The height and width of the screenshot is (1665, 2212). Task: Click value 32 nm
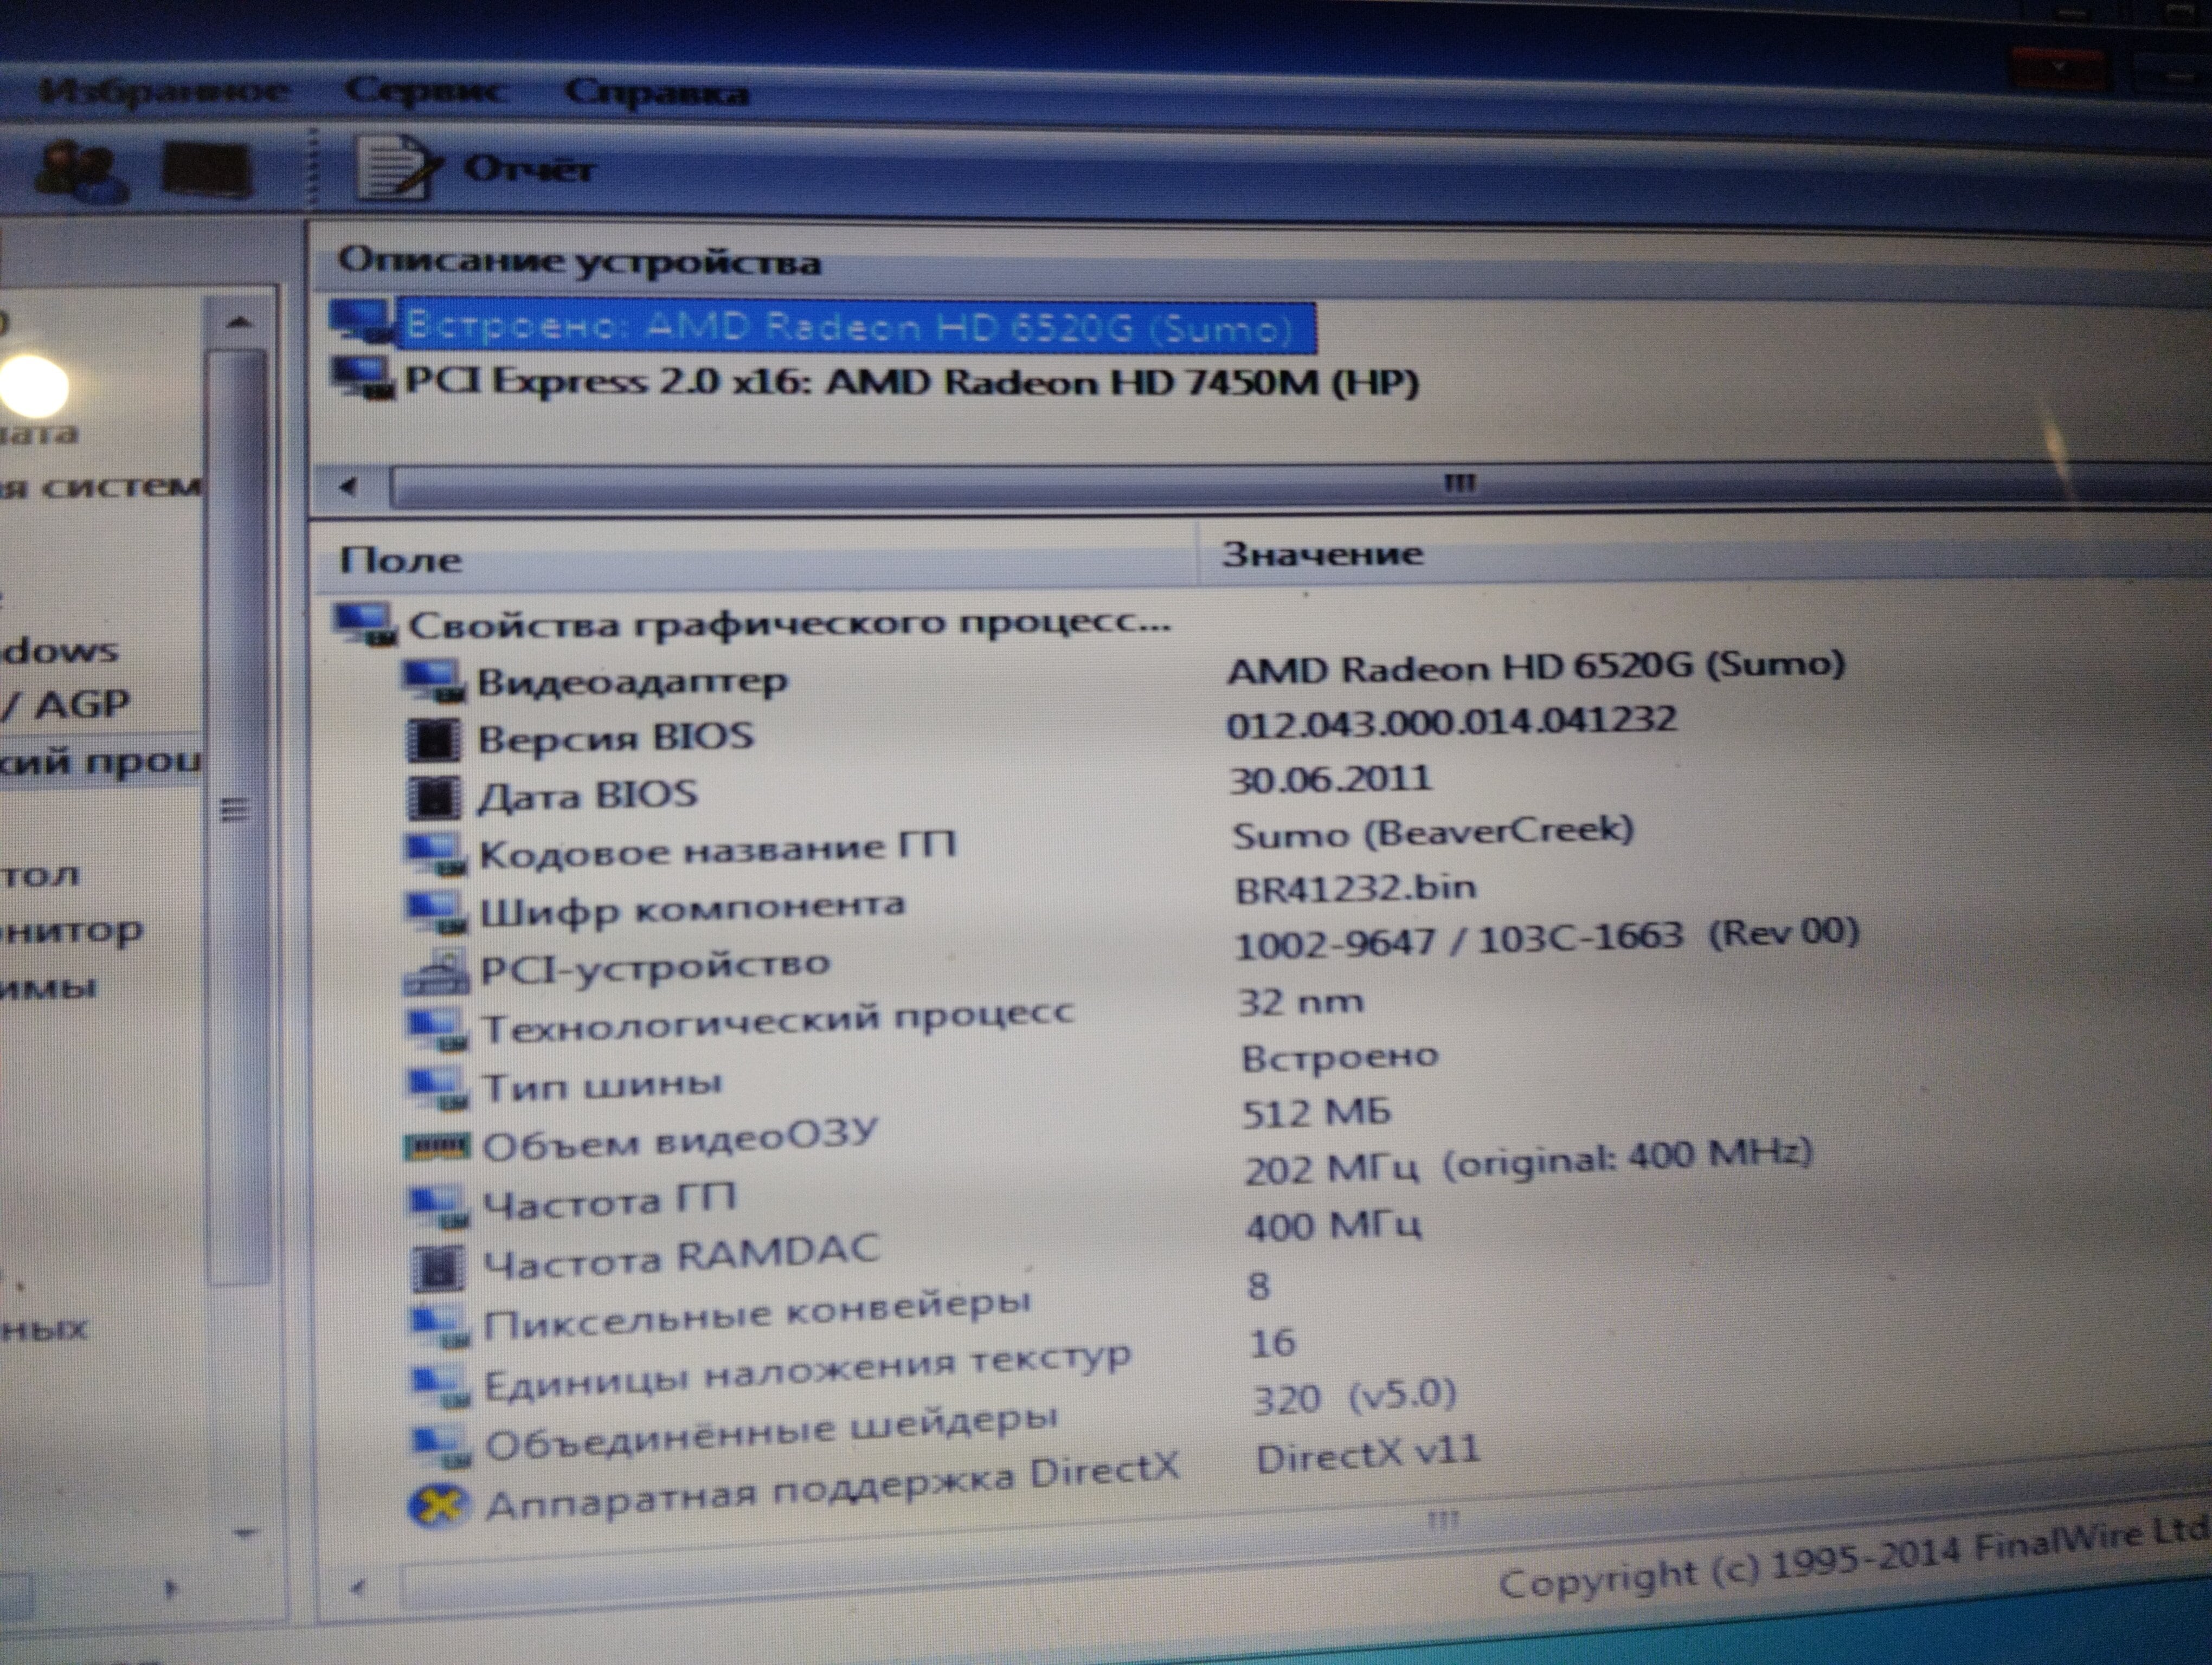coord(1301,1002)
